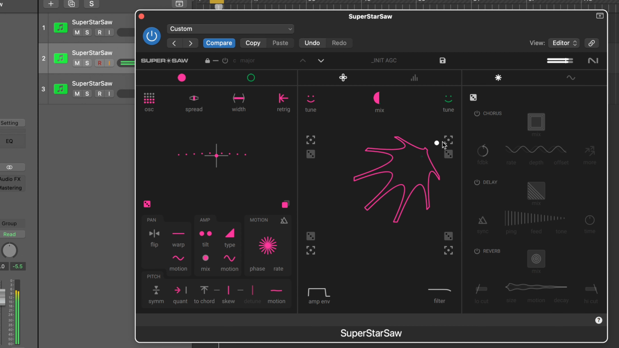Enable the REVERB effect power
This screenshot has height=348, width=619.
(477, 251)
